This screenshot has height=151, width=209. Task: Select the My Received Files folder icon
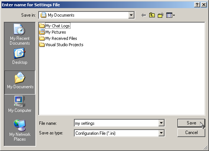point(42,38)
